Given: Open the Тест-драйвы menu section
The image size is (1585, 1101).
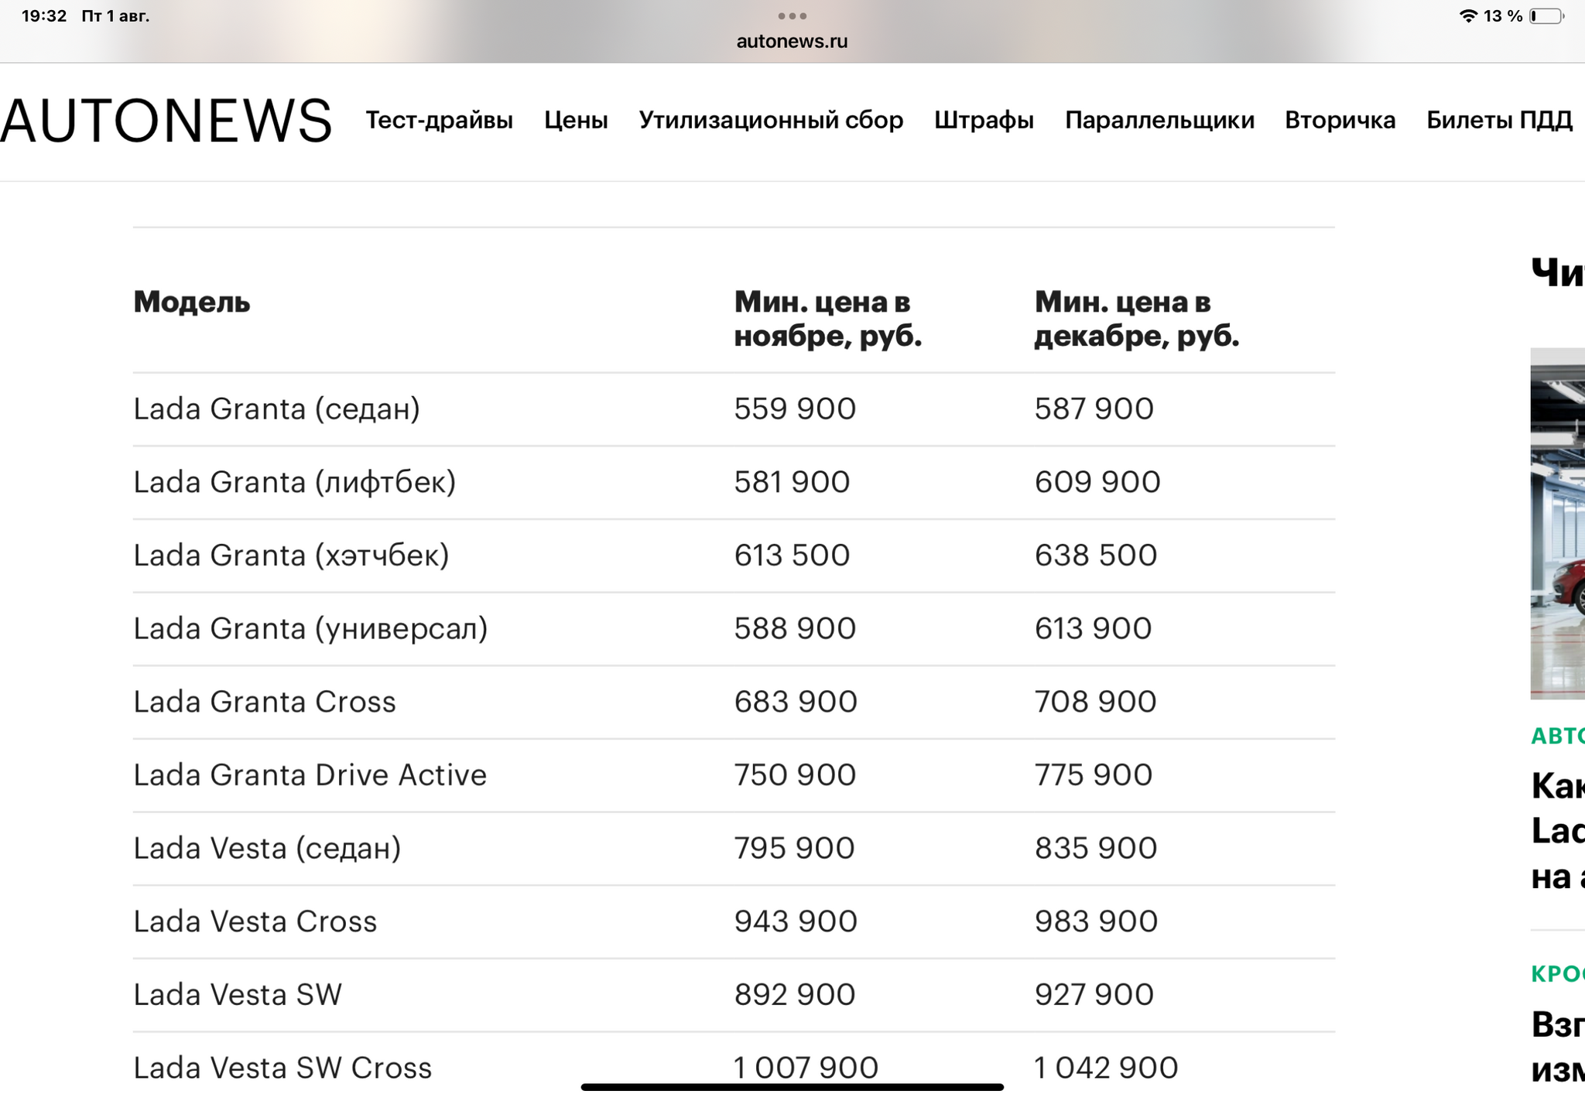Looking at the screenshot, I should (439, 121).
